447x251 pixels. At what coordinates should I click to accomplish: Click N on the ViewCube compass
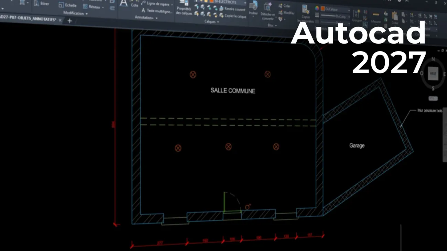point(433,59)
